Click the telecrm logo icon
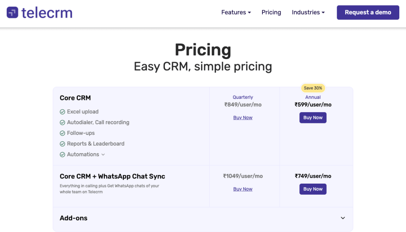The height and width of the screenshot is (232, 406). pyautogui.click(x=12, y=12)
